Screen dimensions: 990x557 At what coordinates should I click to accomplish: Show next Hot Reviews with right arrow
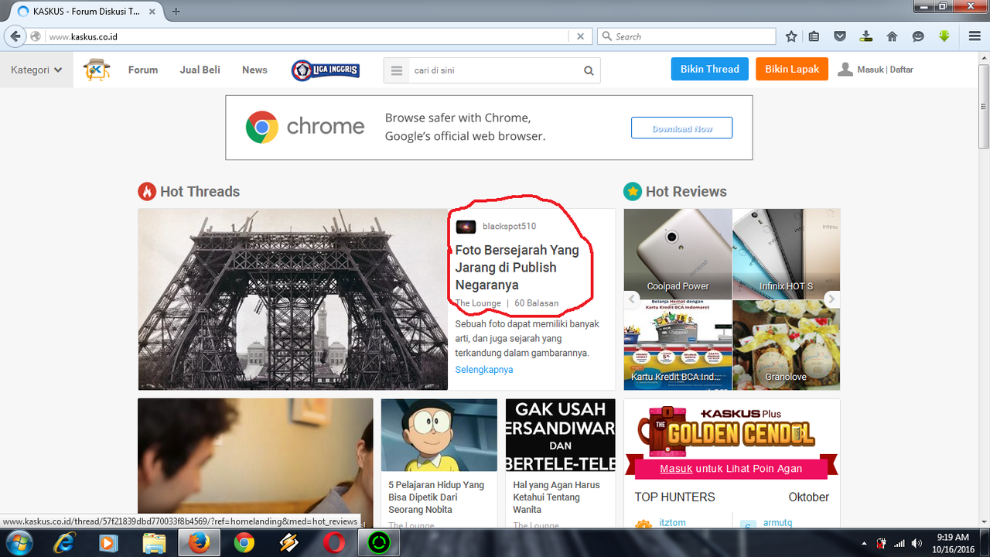[831, 299]
